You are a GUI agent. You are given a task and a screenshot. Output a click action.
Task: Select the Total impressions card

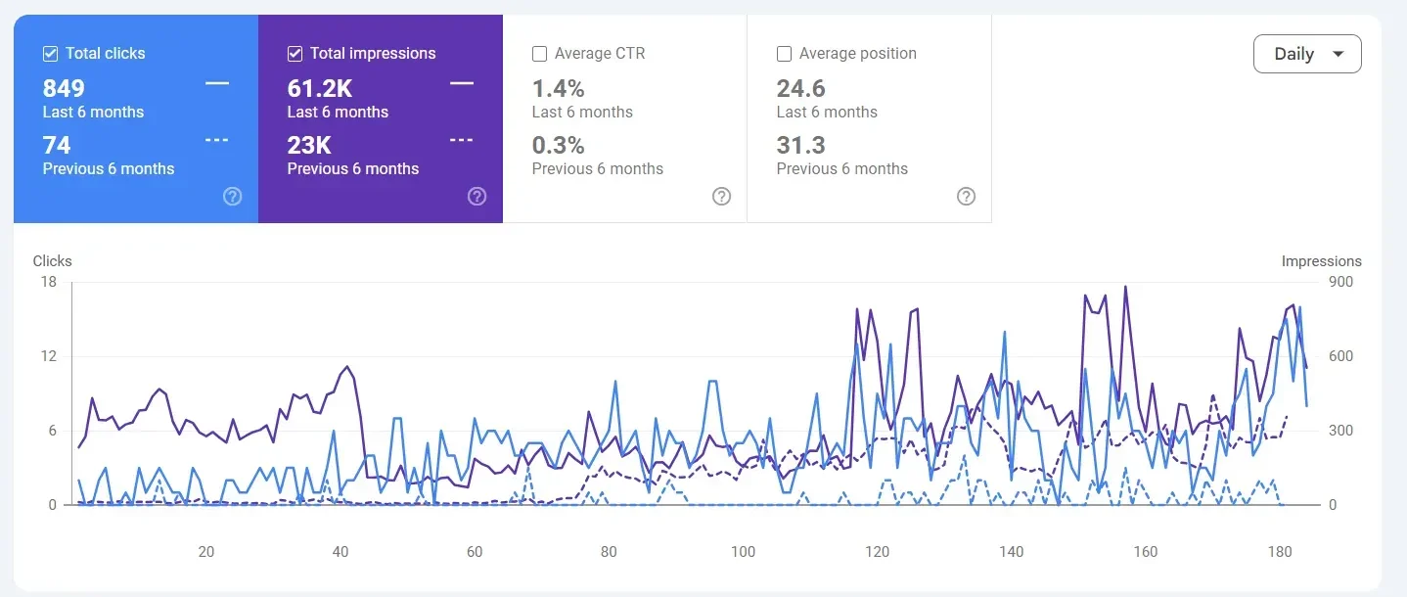pyautogui.click(x=380, y=117)
